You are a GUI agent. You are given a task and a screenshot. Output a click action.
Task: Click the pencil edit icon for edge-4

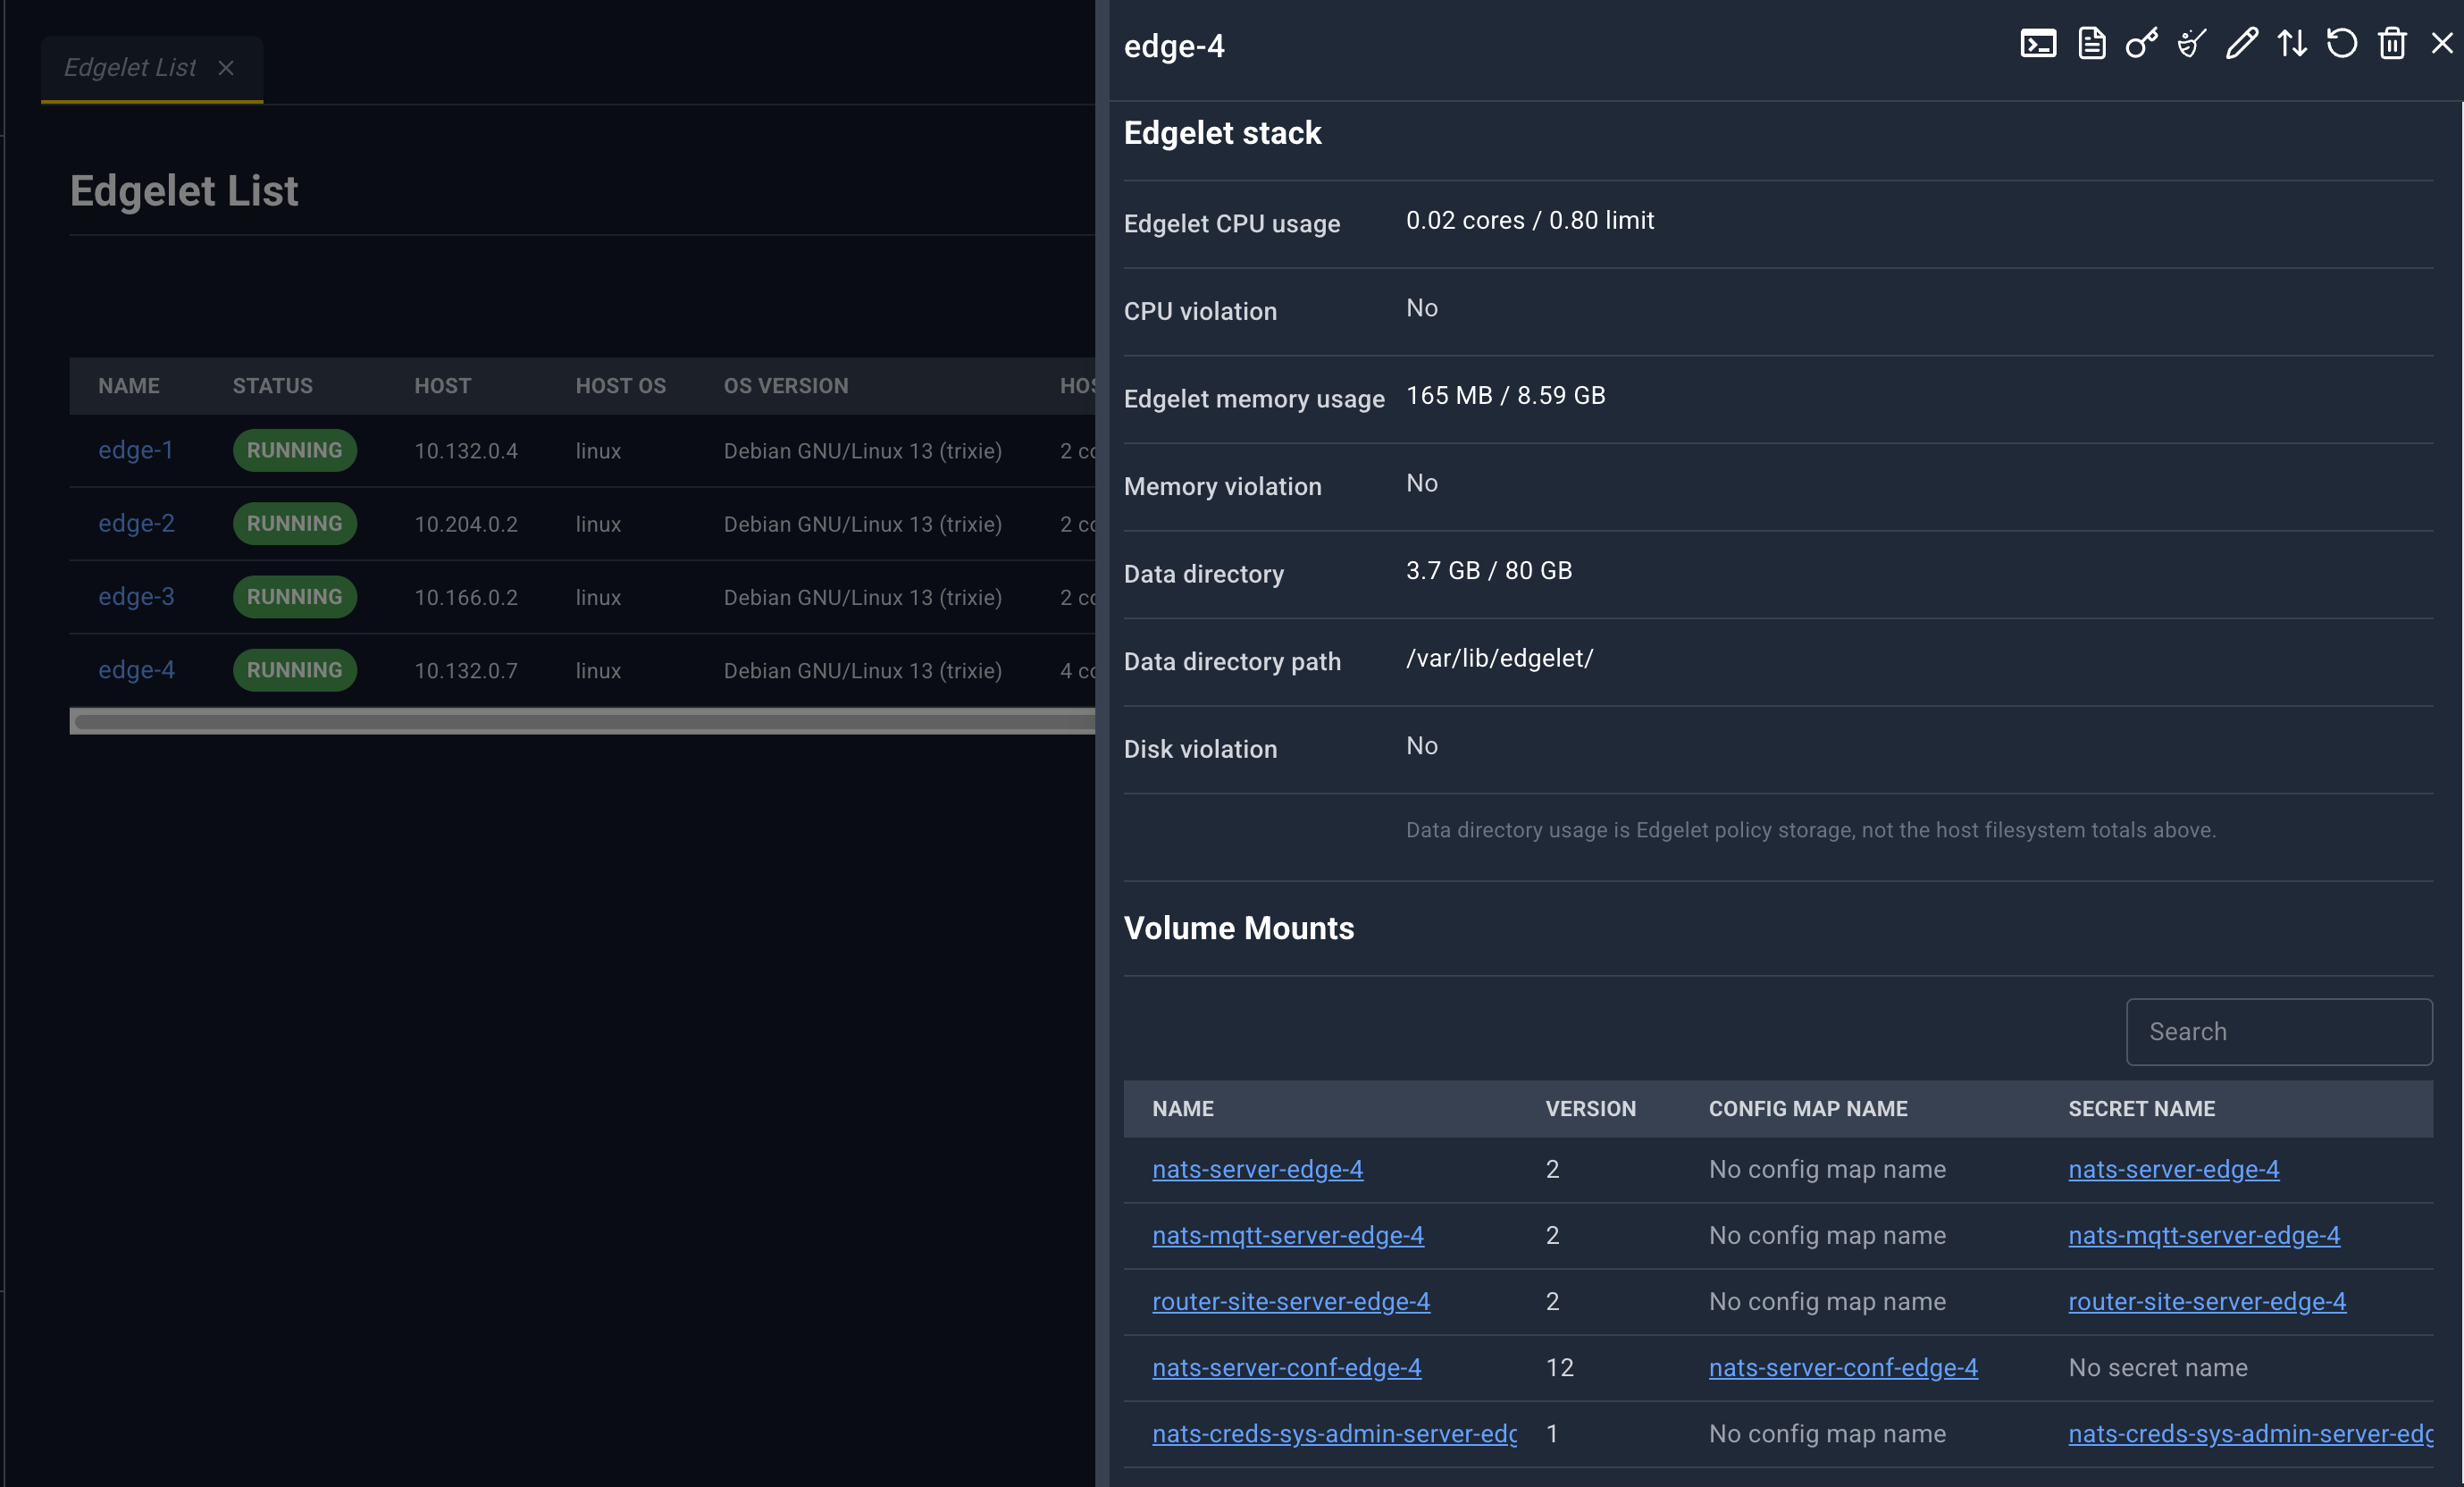[x=2241, y=44]
